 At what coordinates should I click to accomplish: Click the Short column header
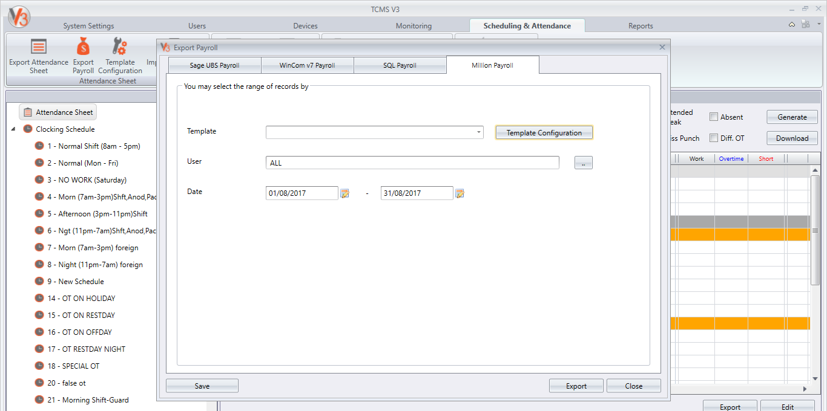(766, 159)
